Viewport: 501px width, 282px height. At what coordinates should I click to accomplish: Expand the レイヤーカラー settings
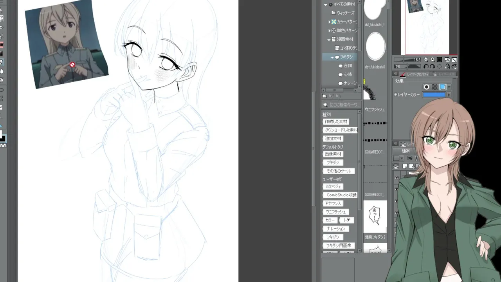pos(396,95)
